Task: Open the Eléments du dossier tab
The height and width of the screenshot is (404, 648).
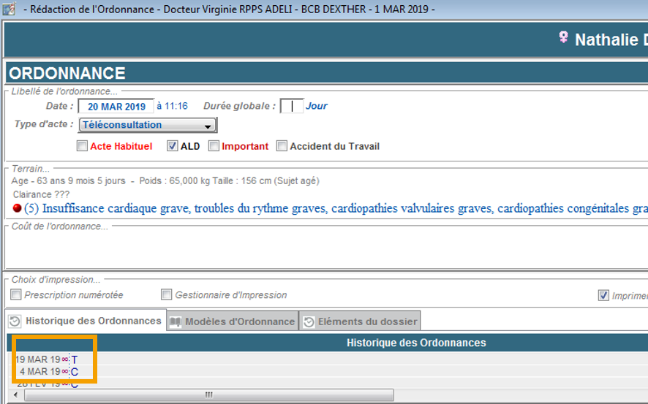Action: tap(360, 321)
